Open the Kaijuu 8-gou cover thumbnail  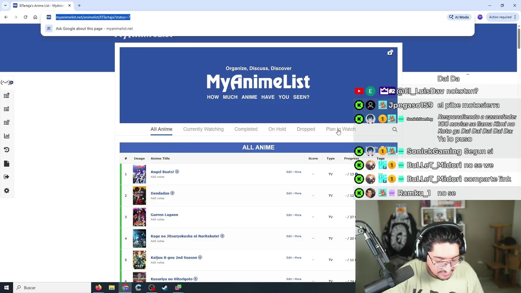tap(139, 260)
